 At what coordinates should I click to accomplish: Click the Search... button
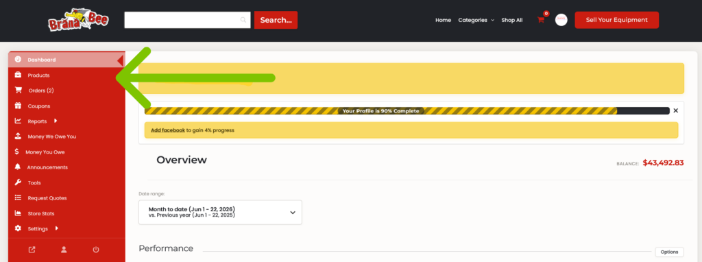(276, 20)
